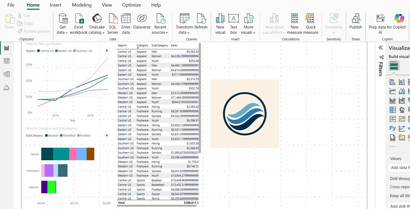
Task: Sort table by SubCategory column header
Action: pos(160,45)
